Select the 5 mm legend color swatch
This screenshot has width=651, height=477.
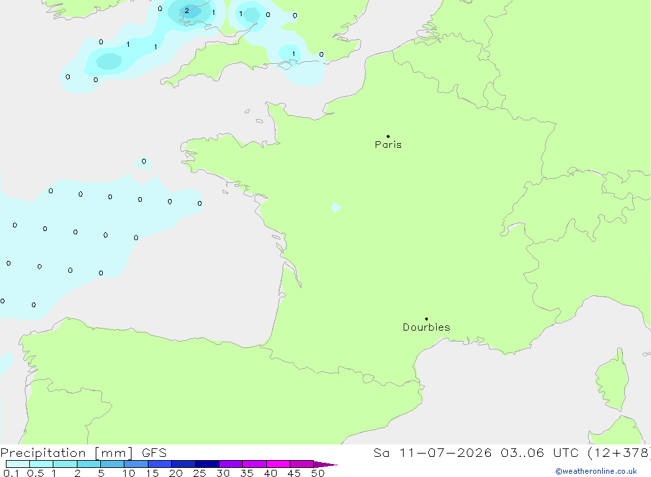[x=113, y=464]
